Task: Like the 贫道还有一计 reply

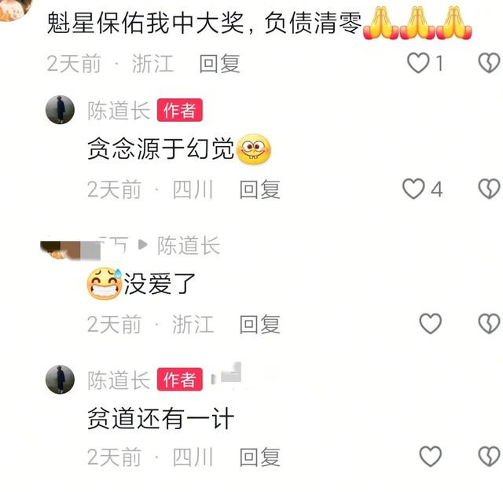Action: (x=431, y=456)
